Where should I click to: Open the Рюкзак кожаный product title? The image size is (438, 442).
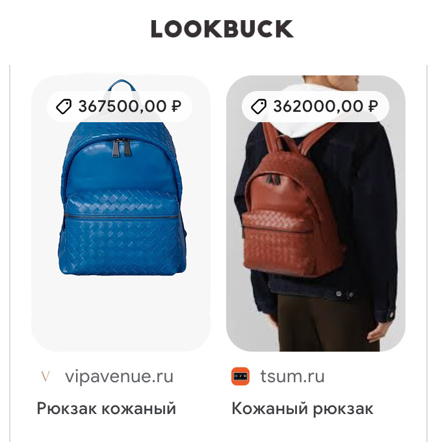pyautogui.click(x=107, y=408)
